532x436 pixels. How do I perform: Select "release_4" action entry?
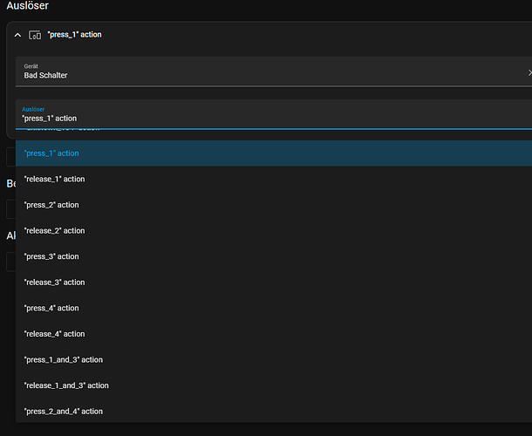(x=274, y=334)
